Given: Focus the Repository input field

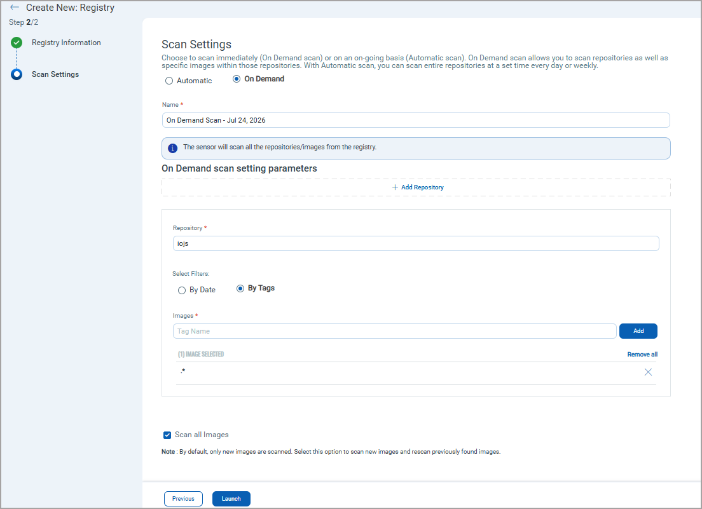Looking at the screenshot, I should tap(415, 243).
